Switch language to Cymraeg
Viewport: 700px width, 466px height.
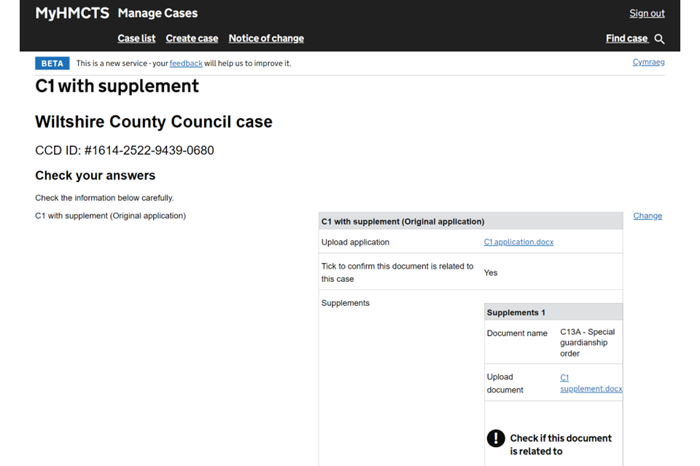click(x=648, y=62)
